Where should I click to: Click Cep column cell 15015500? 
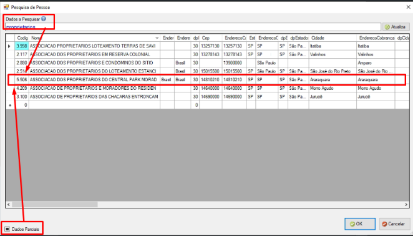pyautogui.click(x=210, y=71)
